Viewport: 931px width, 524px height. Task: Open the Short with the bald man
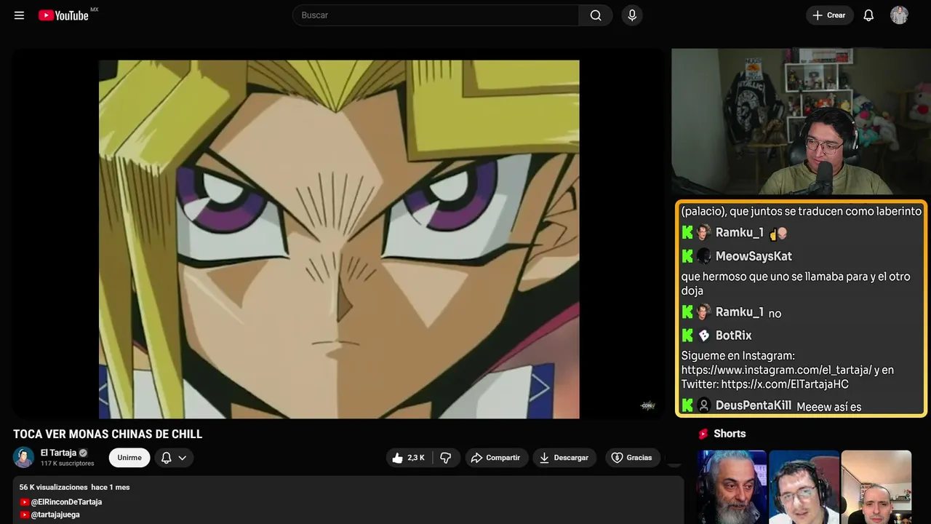point(876,487)
